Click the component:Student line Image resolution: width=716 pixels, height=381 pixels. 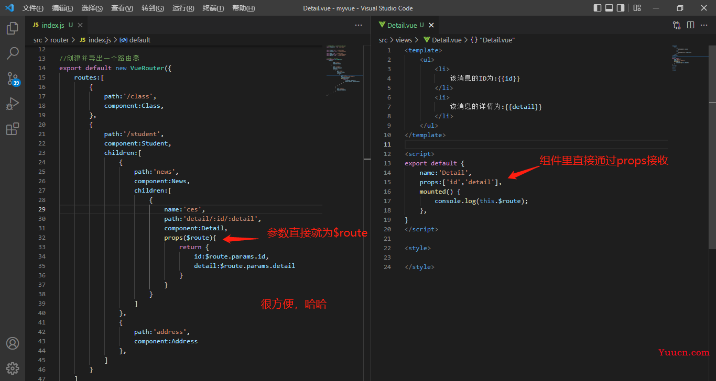tap(137, 143)
